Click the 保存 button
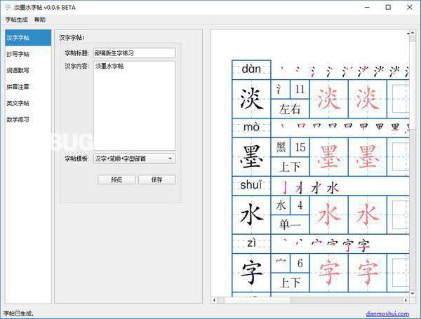 (x=156, y=179)
